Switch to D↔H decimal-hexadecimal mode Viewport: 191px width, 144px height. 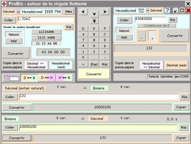(x=47, y=78)
